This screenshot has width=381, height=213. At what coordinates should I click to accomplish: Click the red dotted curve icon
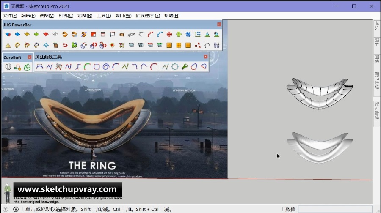pos(150,35)
